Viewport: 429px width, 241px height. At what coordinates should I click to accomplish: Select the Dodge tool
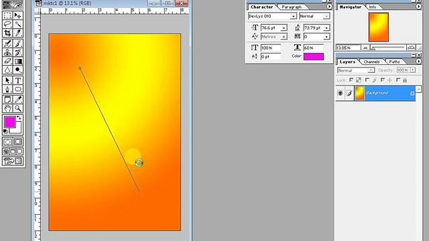[18, 70]
